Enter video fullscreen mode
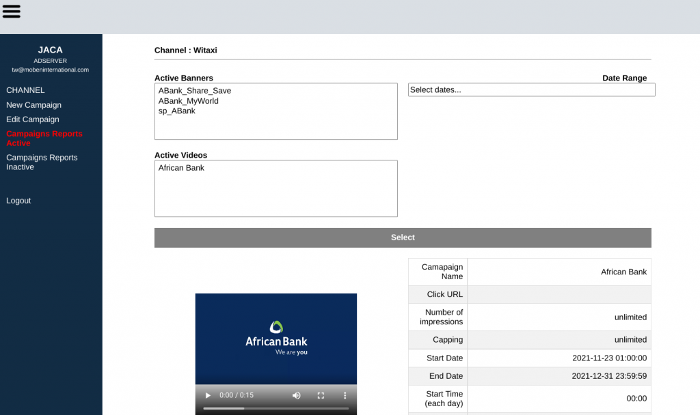Screen dimensions: 700x415 coord(321,395)
